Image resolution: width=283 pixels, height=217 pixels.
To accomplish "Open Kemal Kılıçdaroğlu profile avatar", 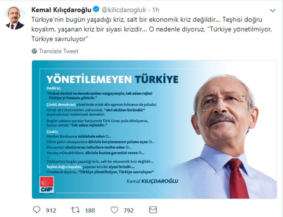I will [x=15, y=18].
